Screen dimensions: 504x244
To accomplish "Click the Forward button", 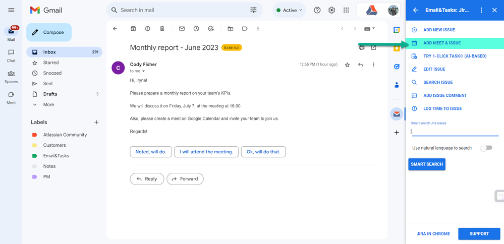I will point(185,179).
